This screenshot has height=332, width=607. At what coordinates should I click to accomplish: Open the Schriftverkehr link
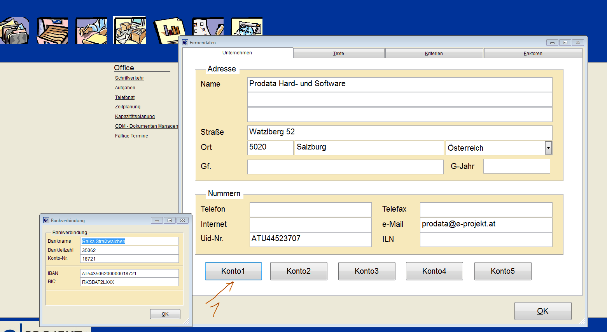[x=129, y=78]
